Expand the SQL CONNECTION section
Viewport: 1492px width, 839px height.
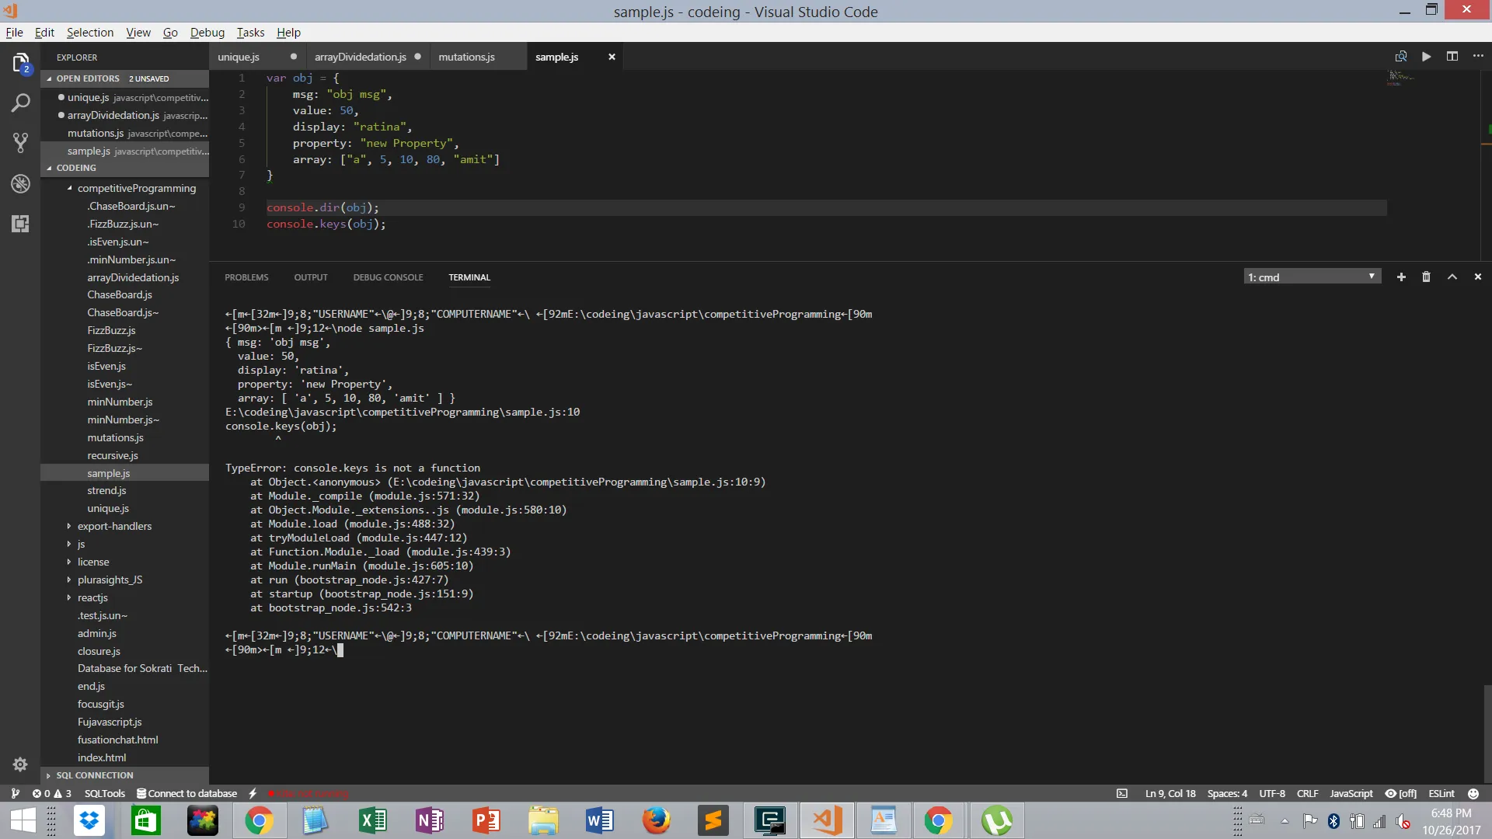95,775
